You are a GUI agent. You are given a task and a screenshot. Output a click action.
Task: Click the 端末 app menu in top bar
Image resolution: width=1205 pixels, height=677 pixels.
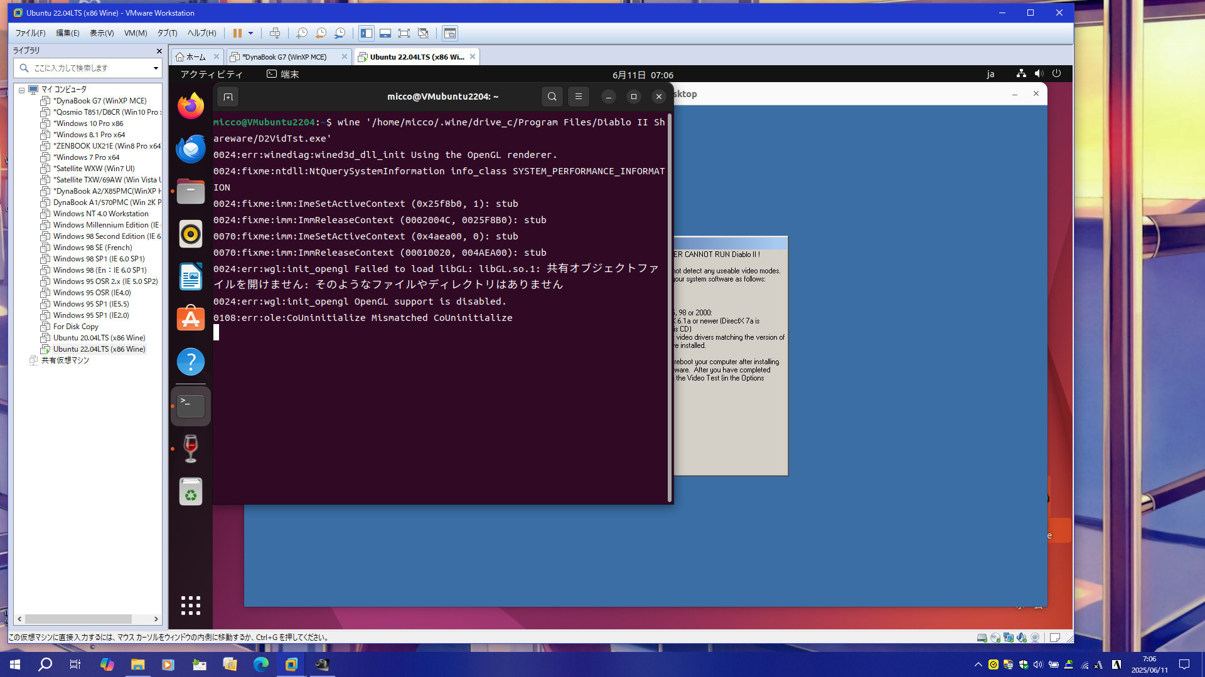pos(283,75)
